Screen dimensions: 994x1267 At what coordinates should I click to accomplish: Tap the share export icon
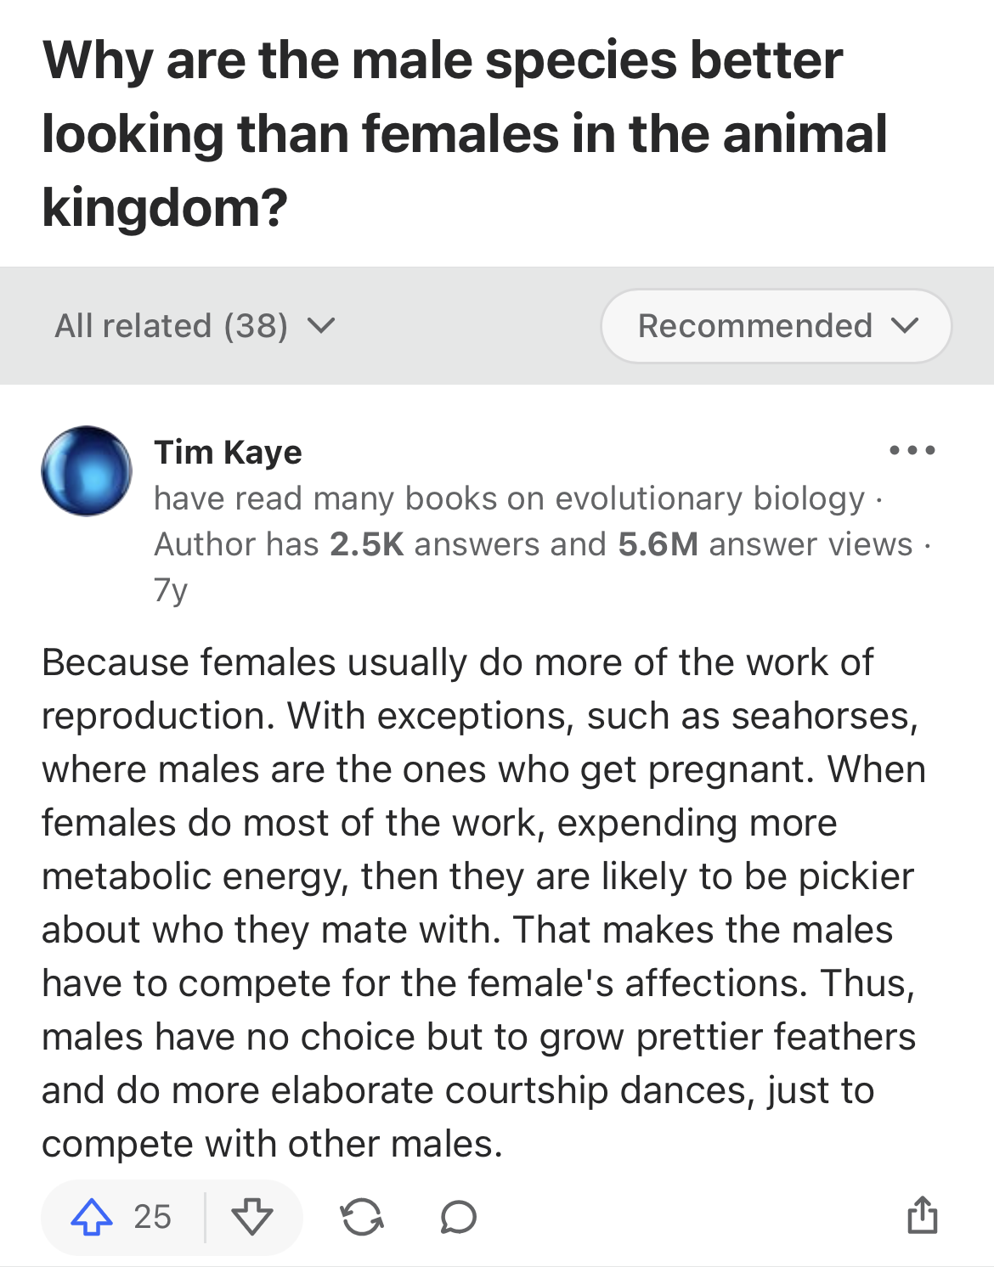922,1214
